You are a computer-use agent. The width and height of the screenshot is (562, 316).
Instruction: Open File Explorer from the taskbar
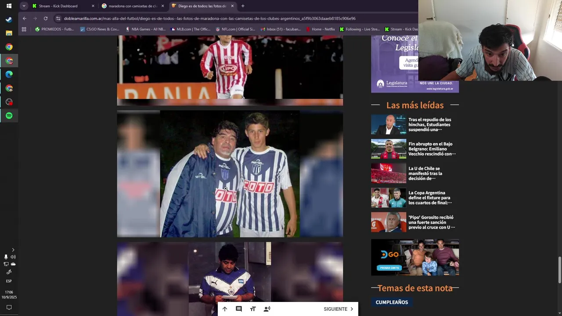point(9,33)
